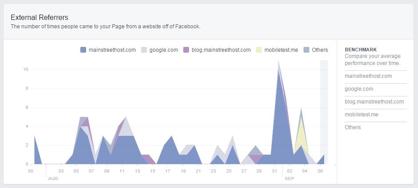Screen dimensions: 418x188
Task: Click the Others legend color swatch
Action: coord(306,50)
